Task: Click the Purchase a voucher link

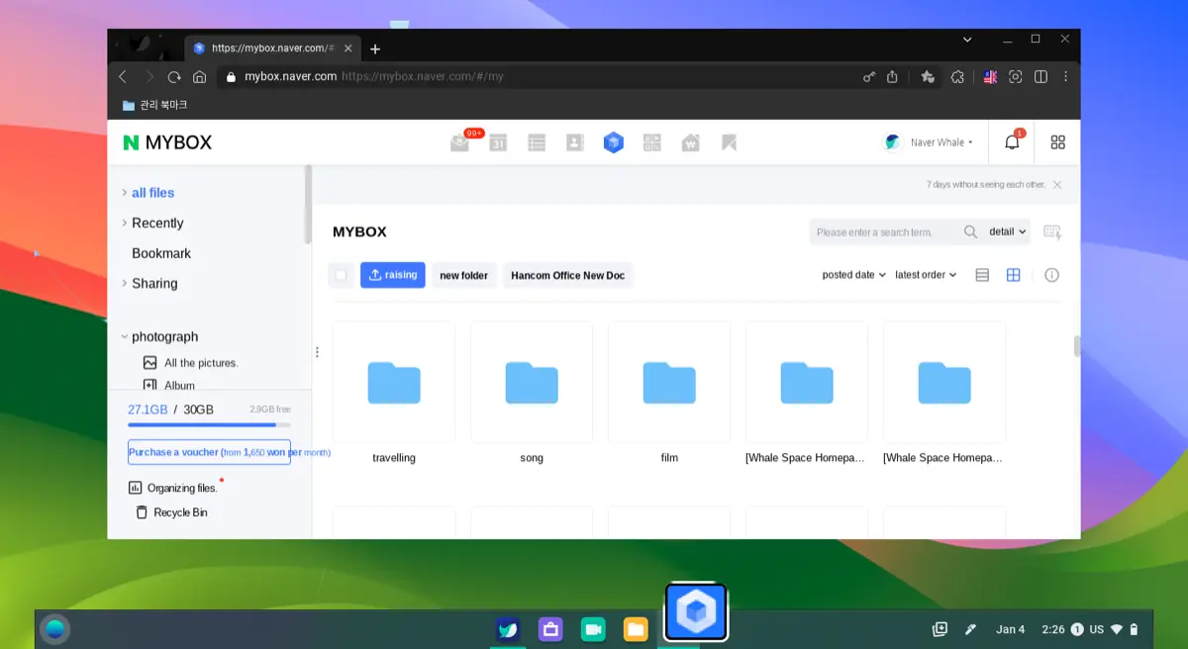Action: tap(208, 452)
